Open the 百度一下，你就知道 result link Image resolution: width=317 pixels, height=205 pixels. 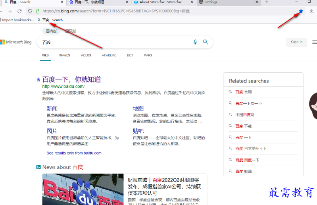click(71, 79)
